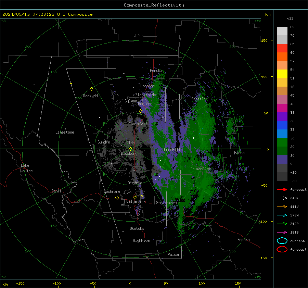Click the yellow diamond marker below Cochrane
The height and width of the screenshot is (288, 308).
(x=117, y=198)
